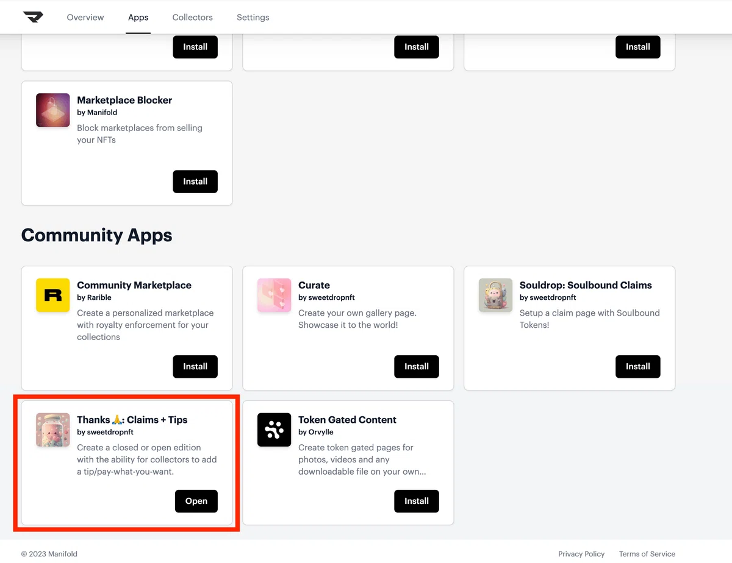The width and height of the screenshot is (732, 563).
Task: Click 'Block marketplaces from selling your NFTs' description
Action: [x=140, y=134]
